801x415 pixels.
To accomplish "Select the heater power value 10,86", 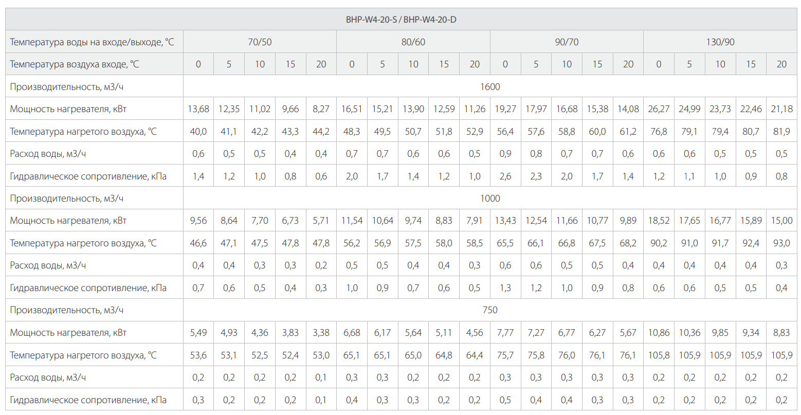I will point(659,333).
